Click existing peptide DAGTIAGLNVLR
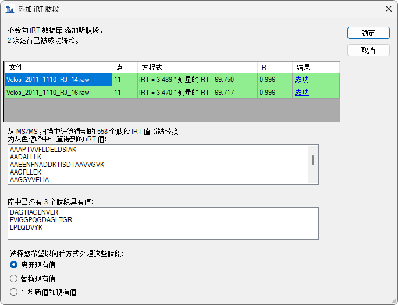Image resolution: width=398 pixels, height=305 pixels. pos(34,212)
